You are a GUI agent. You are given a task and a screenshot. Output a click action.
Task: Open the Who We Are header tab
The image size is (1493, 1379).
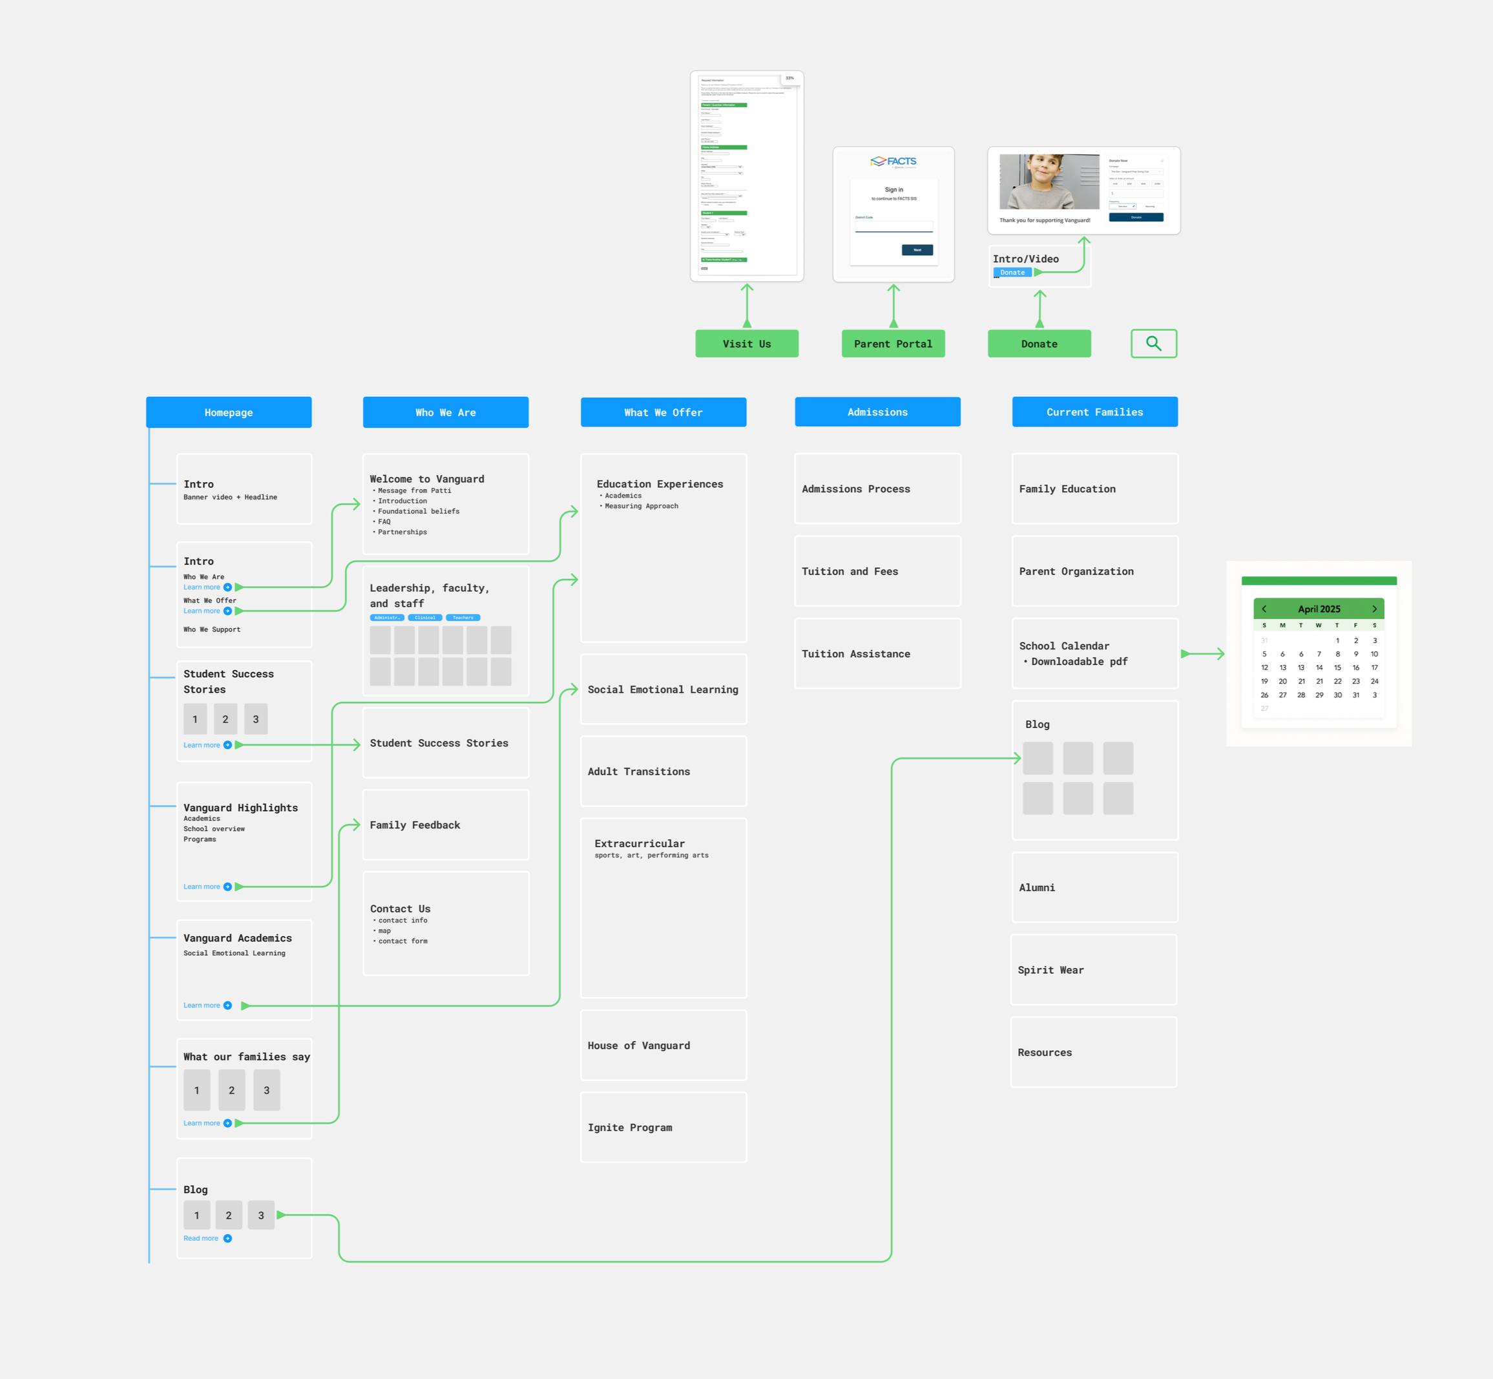click(x=445, y=412)
